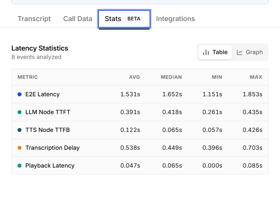This screenshot has height=200, width=280.
Task: Click the MIN column header
Action: [x=217, y=77]
